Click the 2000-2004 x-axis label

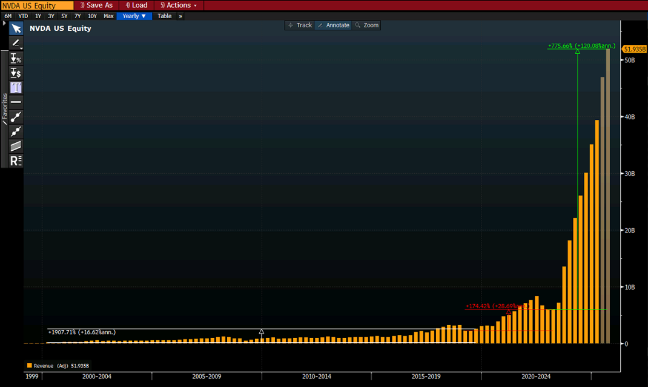[x=97, y=376]
